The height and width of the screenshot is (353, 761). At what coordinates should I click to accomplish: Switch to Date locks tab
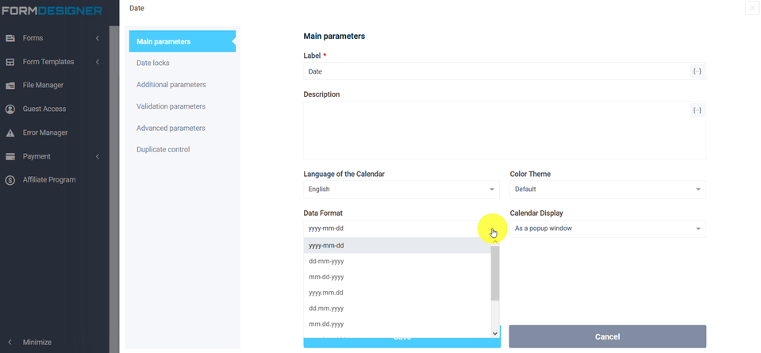tap(153, 63)
